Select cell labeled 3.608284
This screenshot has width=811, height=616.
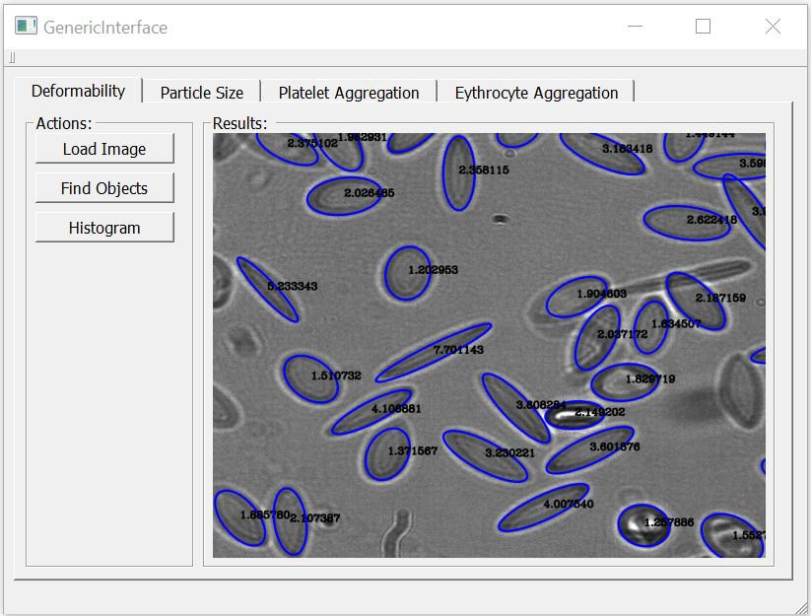coord(515,408)
